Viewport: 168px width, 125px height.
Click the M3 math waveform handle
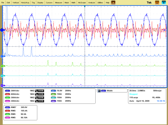click(2, 76)
